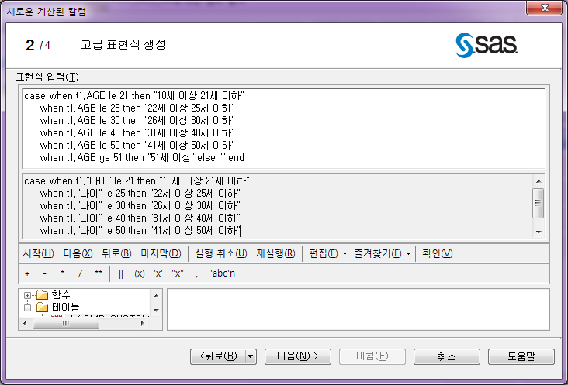Viewport: 568px width, 385px height.
Task: Click 확인(V) to validate expression
Action: click(437, 253)
